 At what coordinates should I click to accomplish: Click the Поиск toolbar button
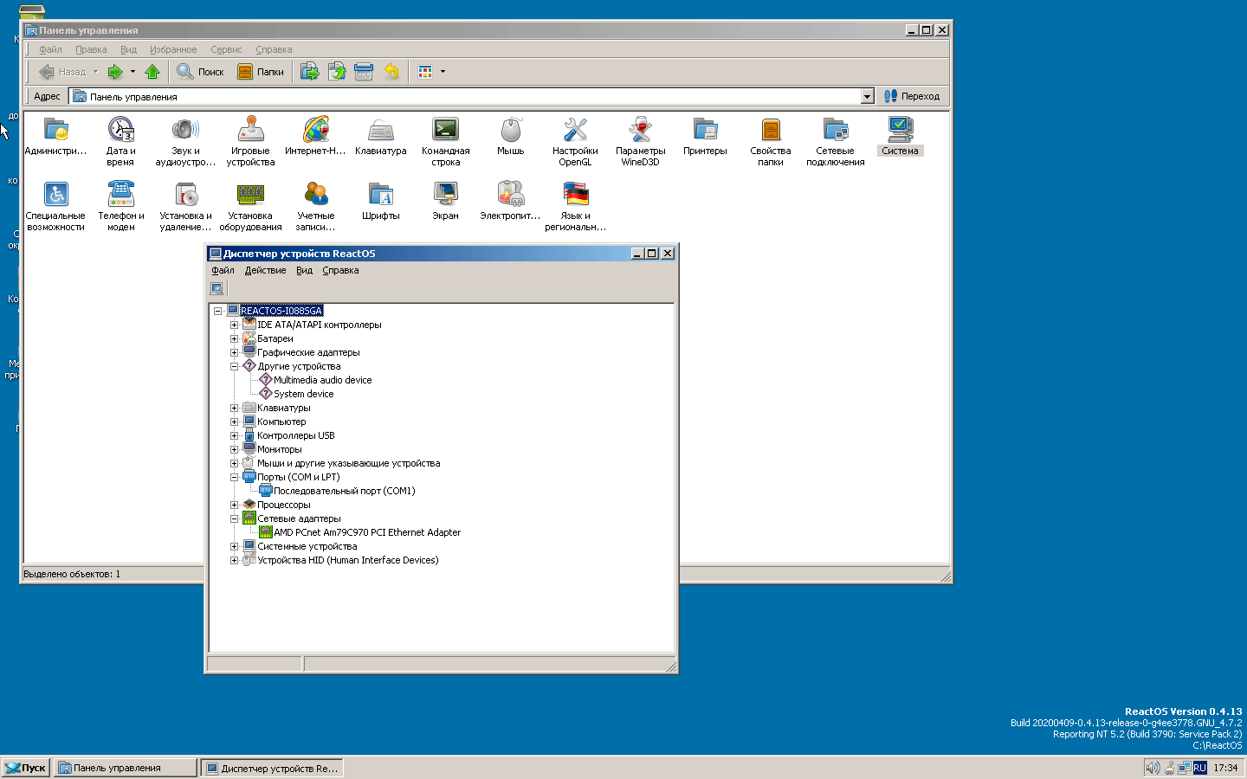pyautogui.click(x=201, y=72)
